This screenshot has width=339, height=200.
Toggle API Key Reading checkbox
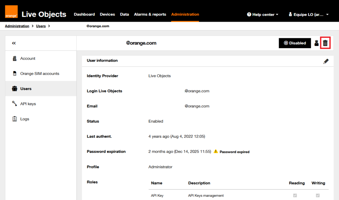[x=295, y=195]
